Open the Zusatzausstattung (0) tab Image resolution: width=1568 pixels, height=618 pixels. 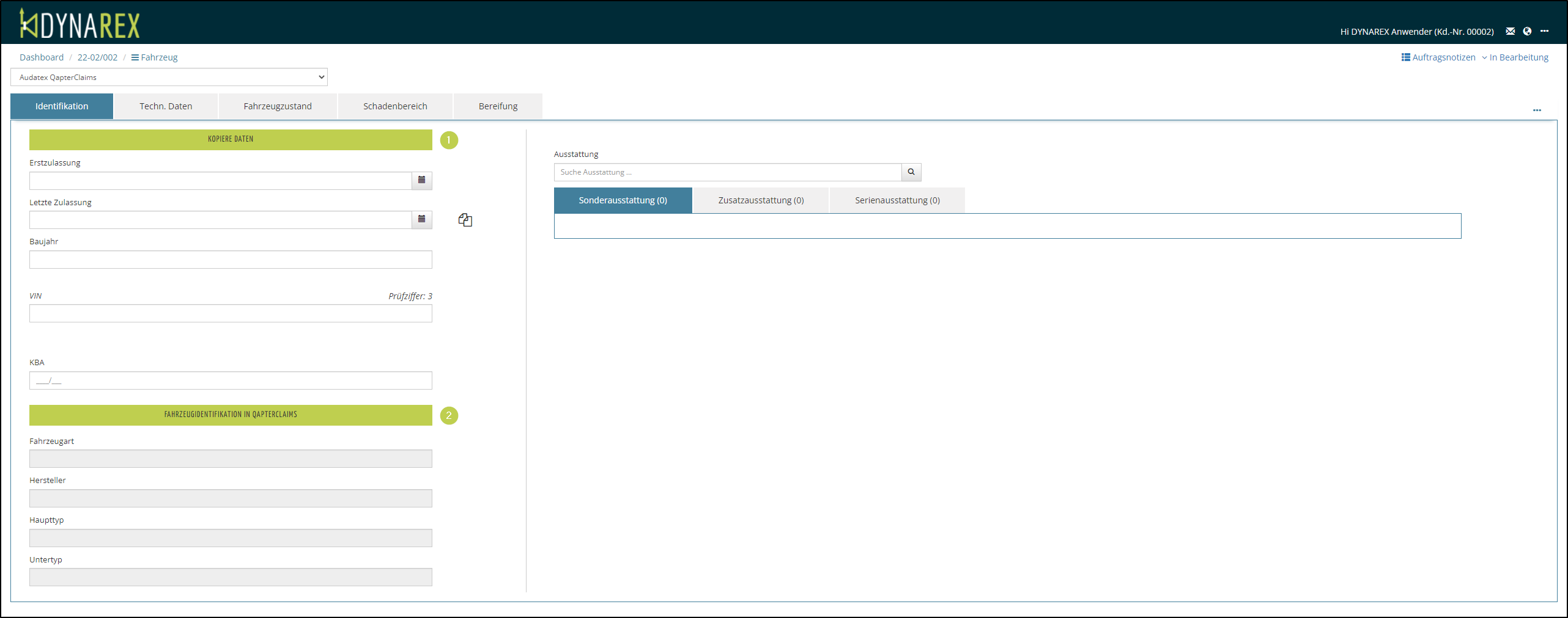(x=760, y=200)
